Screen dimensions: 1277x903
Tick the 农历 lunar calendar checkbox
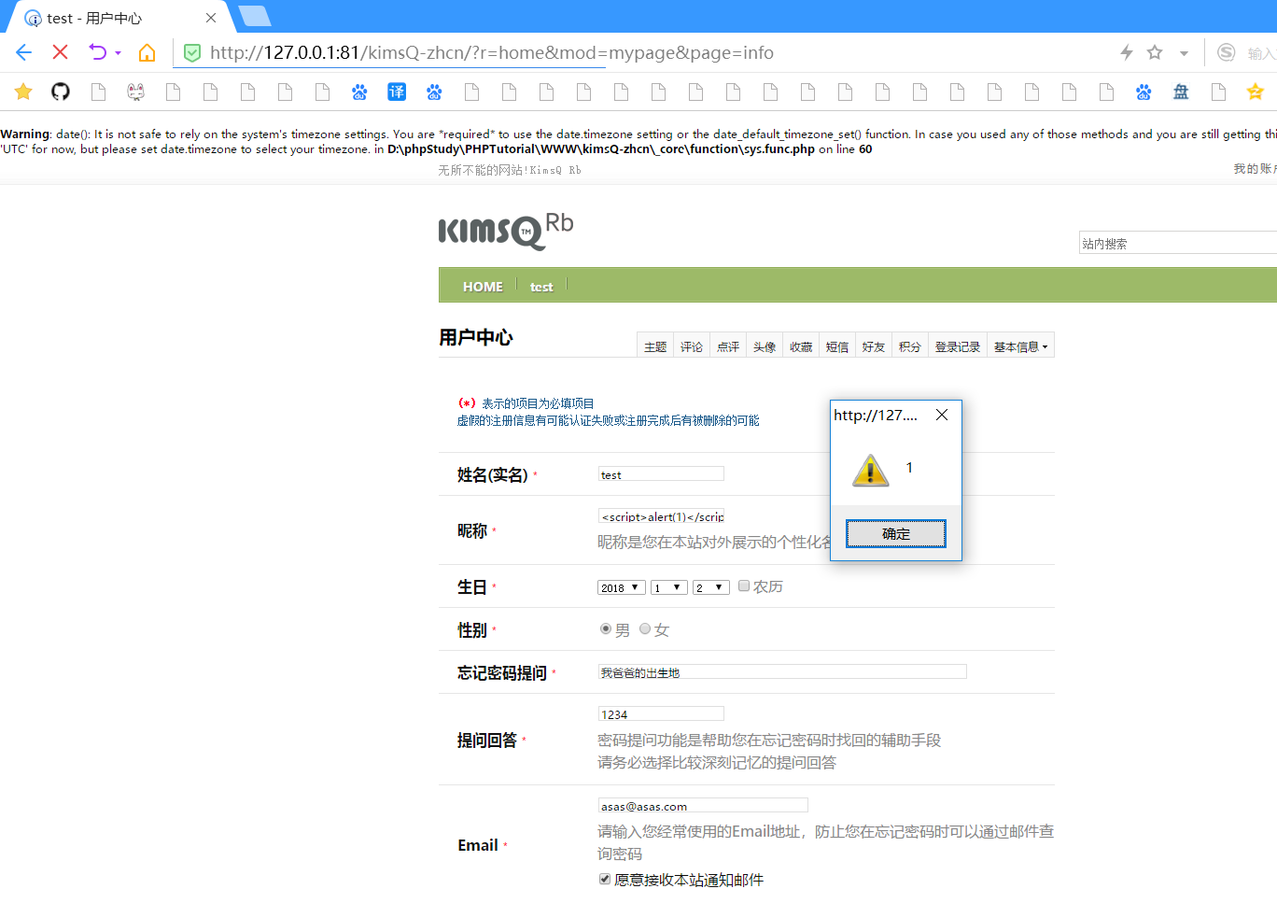pos(744,586)
